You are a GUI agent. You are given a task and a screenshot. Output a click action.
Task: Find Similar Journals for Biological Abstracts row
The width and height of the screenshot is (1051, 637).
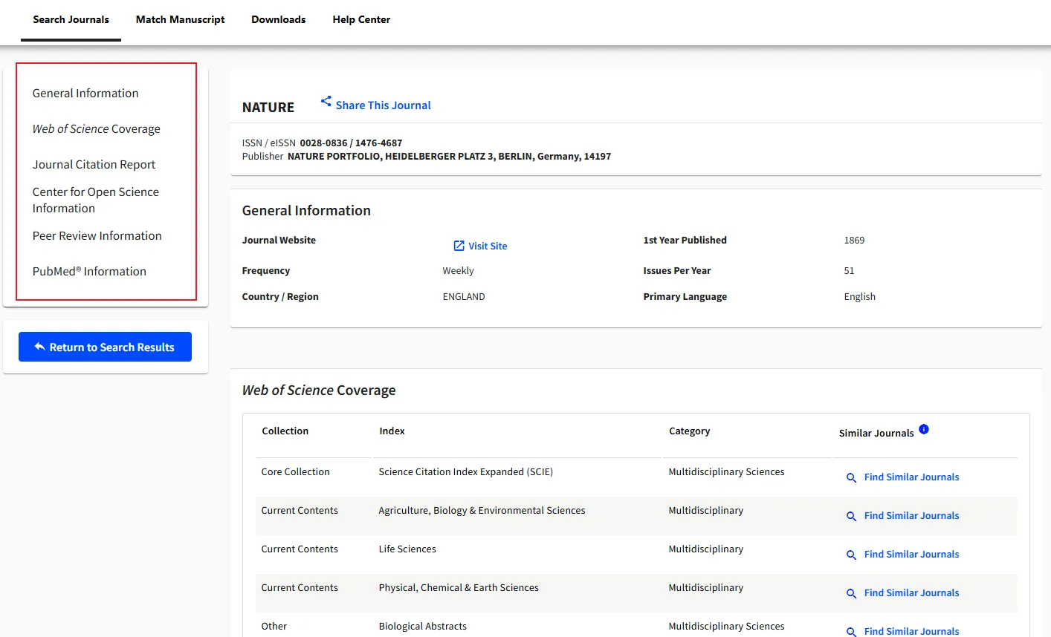911,631
